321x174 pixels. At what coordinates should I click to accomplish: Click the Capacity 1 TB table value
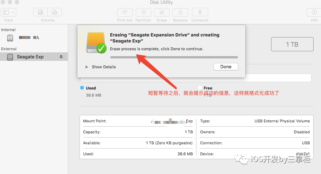tap(189, 132)
